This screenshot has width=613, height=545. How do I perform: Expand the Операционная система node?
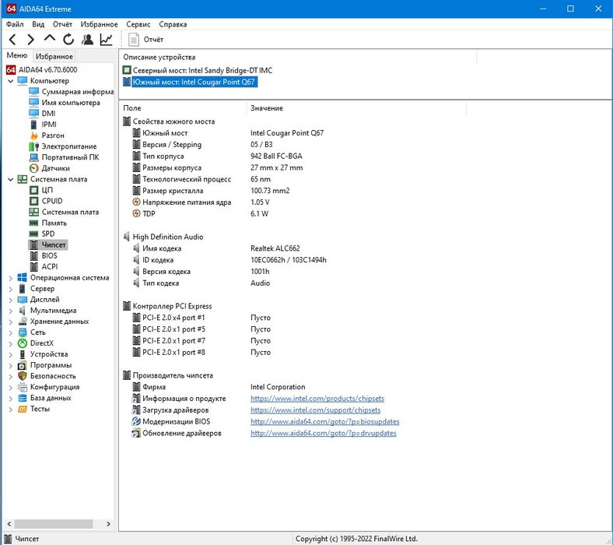(x=11, y=278)
